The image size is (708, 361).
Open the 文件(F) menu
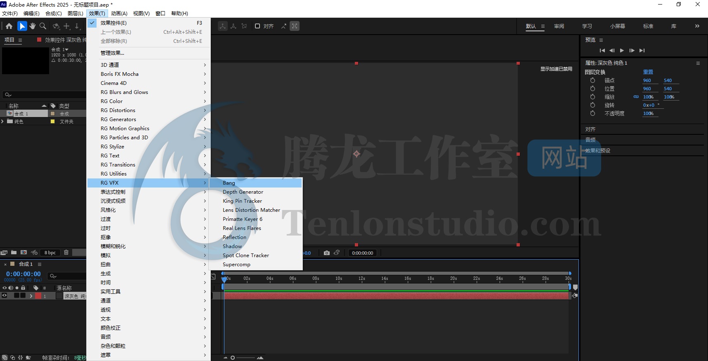click(10, 14)
